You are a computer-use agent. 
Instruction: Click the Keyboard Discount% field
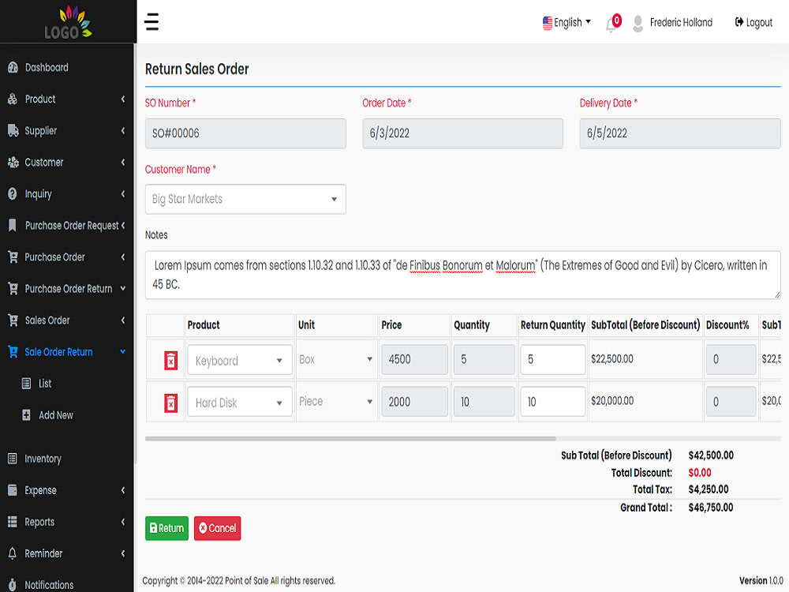click(731, 359)
